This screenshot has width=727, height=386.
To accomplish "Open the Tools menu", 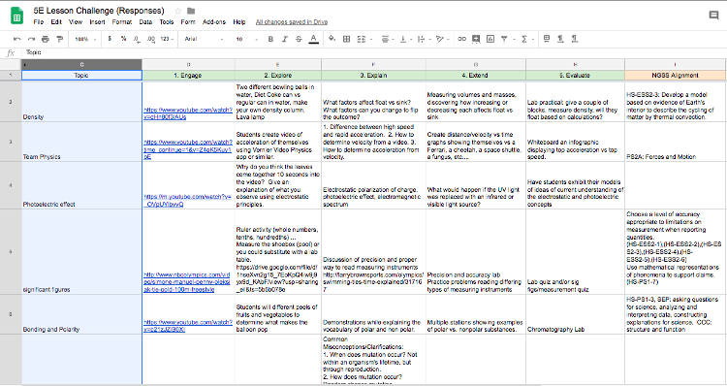I will (x=167, y=21).
